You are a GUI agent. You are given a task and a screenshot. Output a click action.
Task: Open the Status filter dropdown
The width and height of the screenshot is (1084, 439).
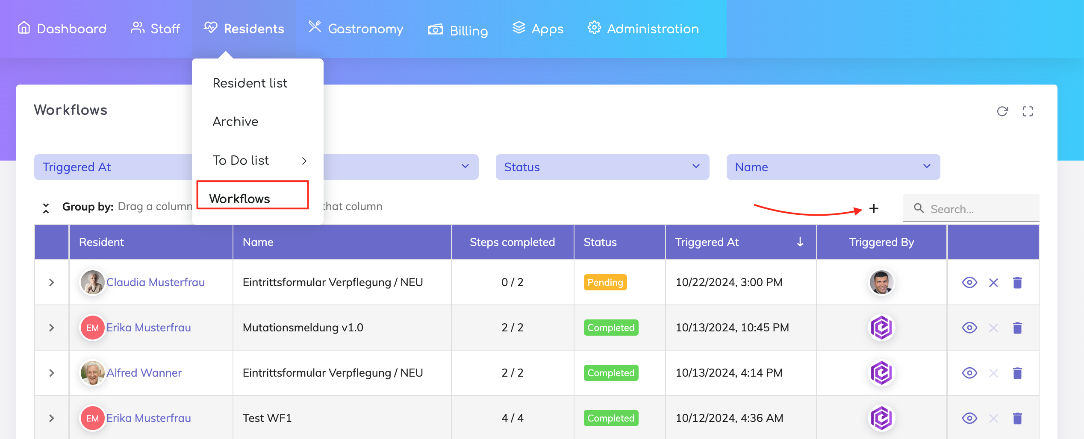click(602, 167)
